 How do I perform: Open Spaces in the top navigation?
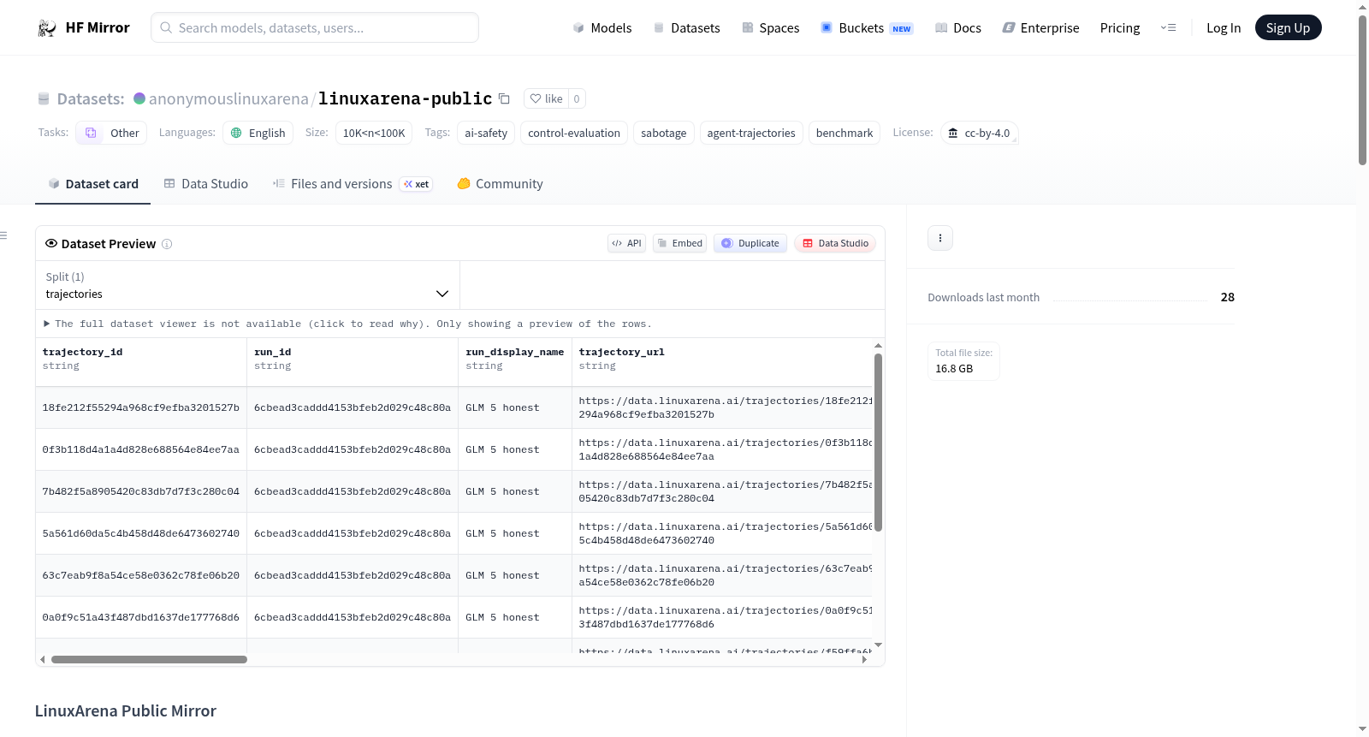pyautogui.click(x=770, y=28)
